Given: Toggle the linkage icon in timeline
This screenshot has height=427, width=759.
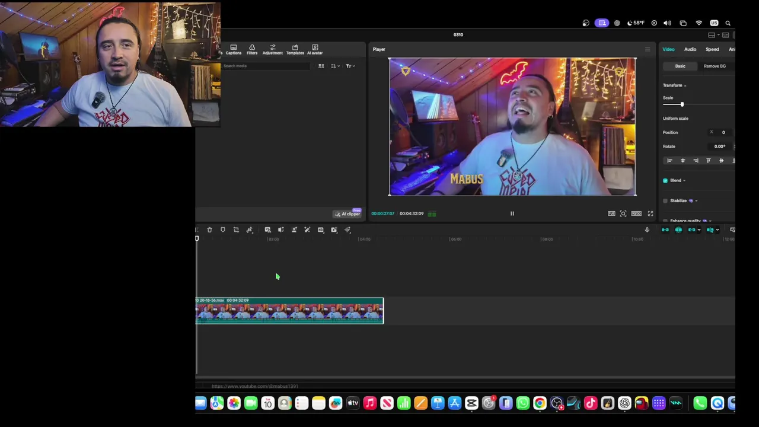Looking at the screenshot, I should pyautogui.click(x=691, y=230).
